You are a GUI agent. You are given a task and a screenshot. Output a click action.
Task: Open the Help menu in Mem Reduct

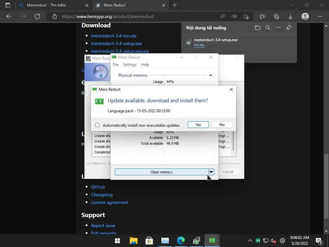point(145,64)
